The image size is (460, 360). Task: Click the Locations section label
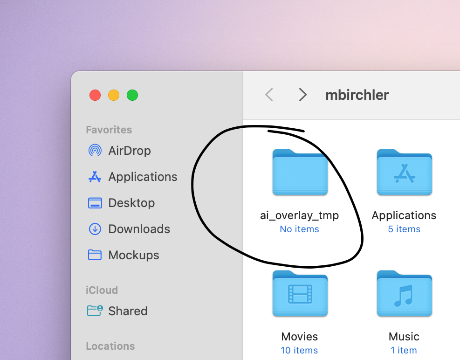(x=110, y=346)
